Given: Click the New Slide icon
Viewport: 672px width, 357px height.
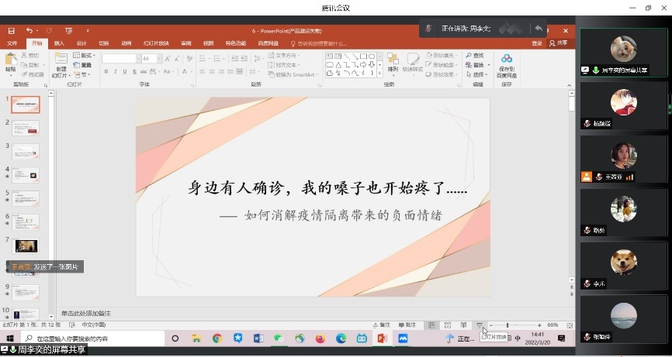Looking at the screenshot, I should coord(61,61).
